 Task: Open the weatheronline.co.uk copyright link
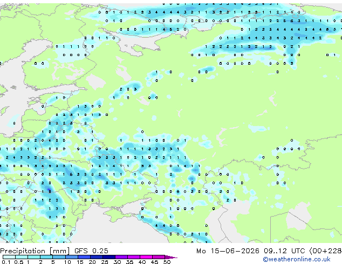(297, 259)
